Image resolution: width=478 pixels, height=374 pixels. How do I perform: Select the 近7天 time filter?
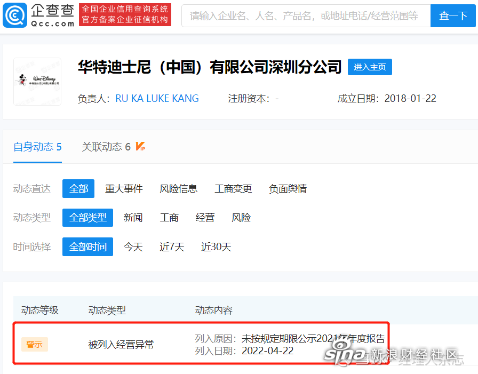pyautogui.click(x=172, y=246)
